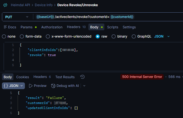Click the {{customerId}} variable in URL
Image resolution: width=183 pixels, height=118 pixels.
point(122,17)
